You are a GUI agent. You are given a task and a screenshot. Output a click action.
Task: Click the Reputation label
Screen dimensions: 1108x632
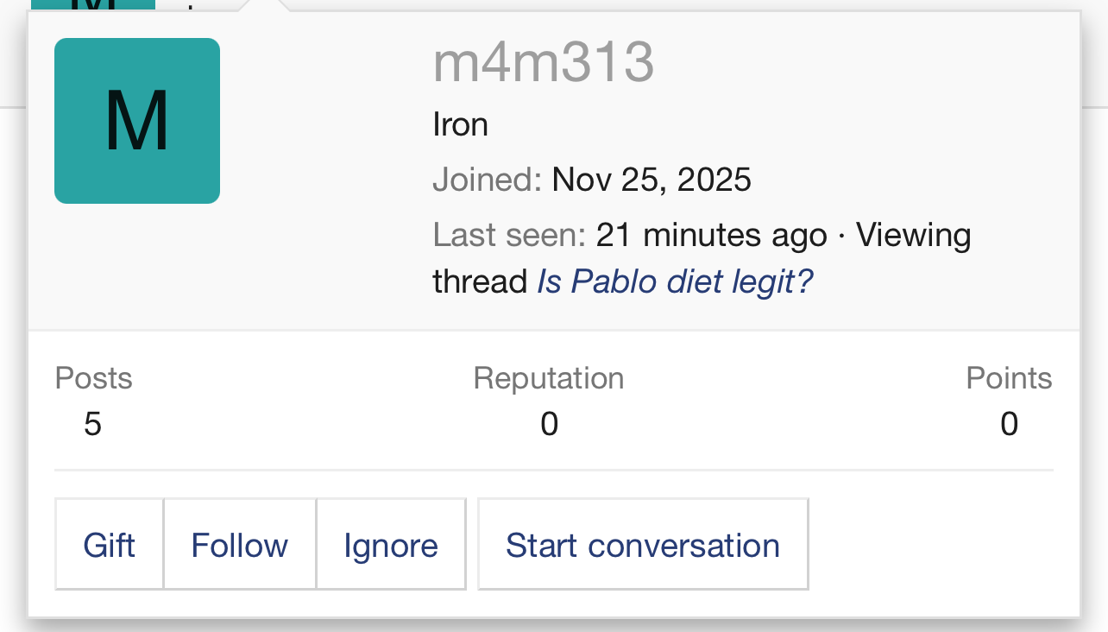(x=549, y=378)
